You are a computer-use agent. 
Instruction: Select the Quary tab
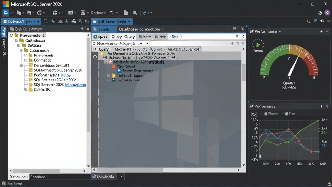click(129, 37)
